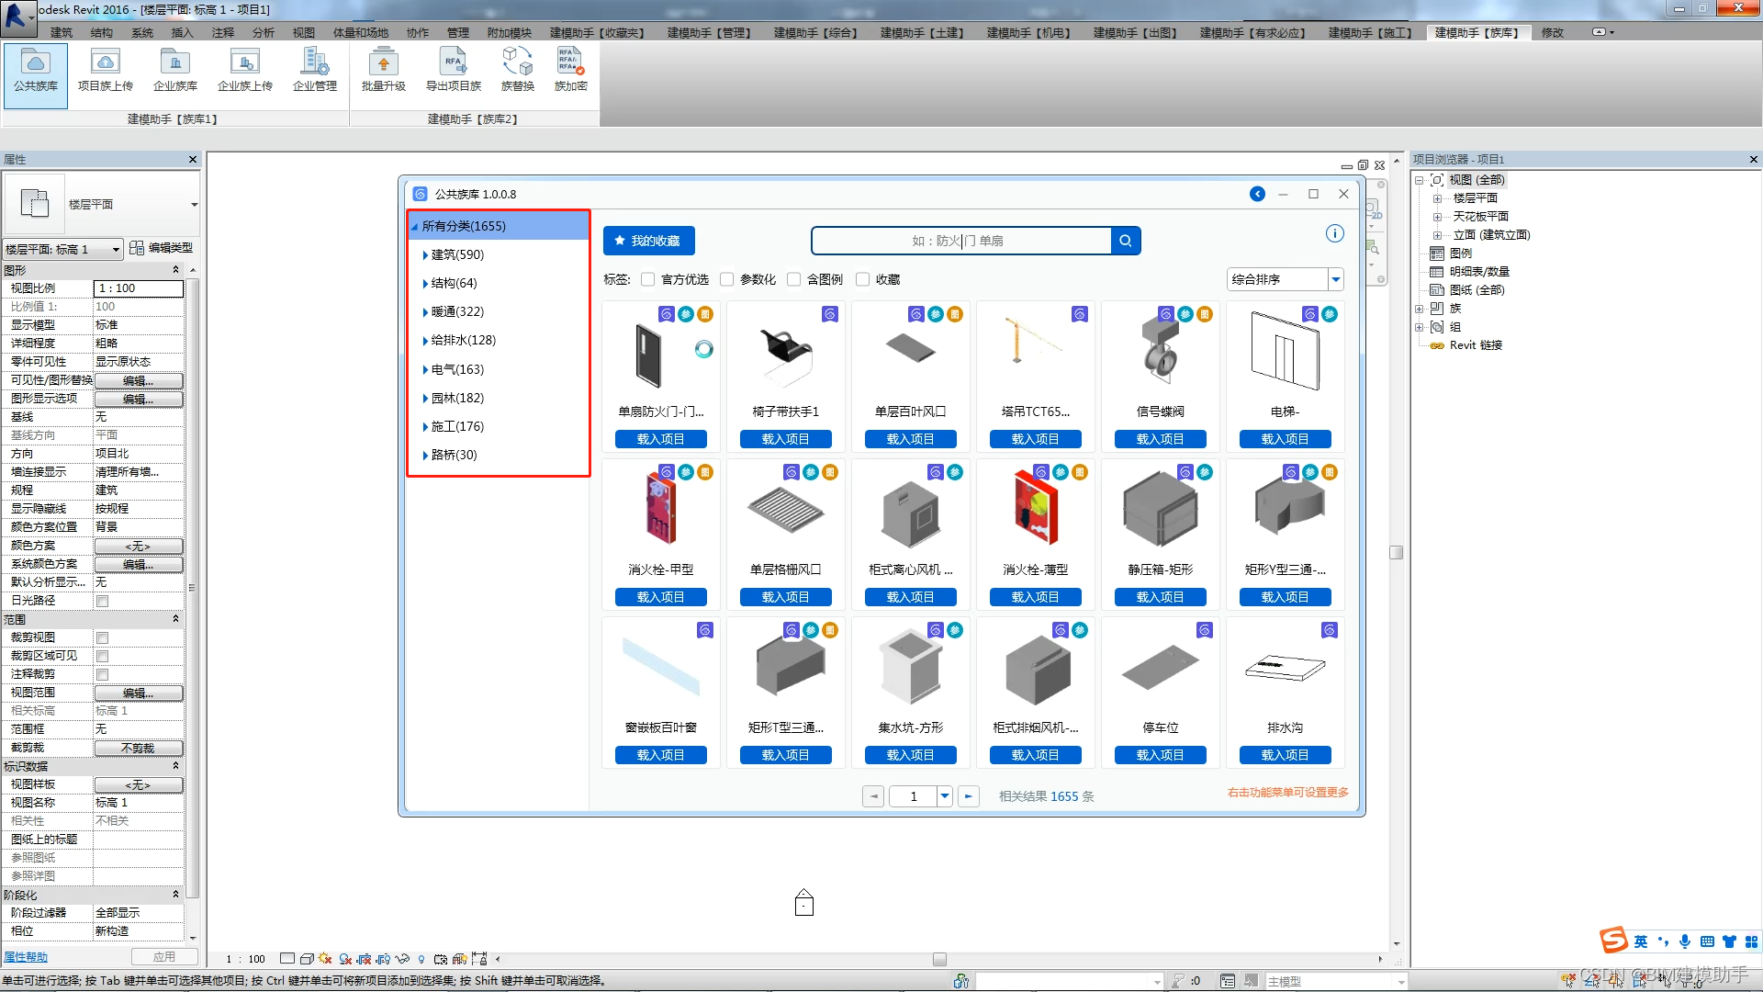
Task: Click the 我的收藏 button
Action: 648,241
